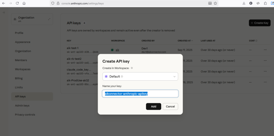This screenshot has height=136, width=274.
Task: Open the browser extensions puzzle icon
Action: (265, 3)
